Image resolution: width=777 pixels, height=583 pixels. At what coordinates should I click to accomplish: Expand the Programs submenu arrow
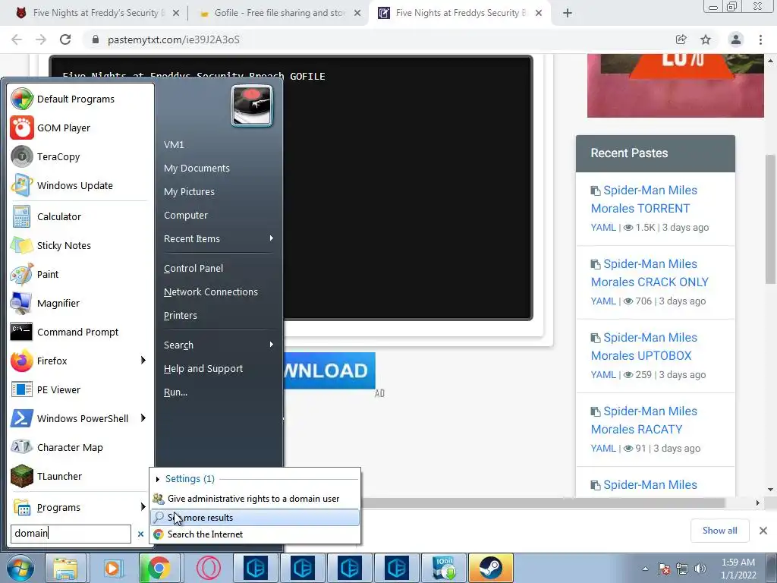click(143, 506)
